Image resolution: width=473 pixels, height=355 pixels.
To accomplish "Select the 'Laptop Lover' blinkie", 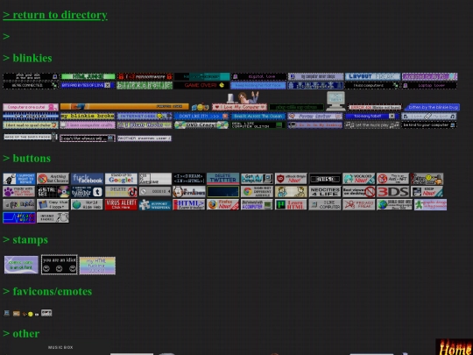I will (429, 85).
